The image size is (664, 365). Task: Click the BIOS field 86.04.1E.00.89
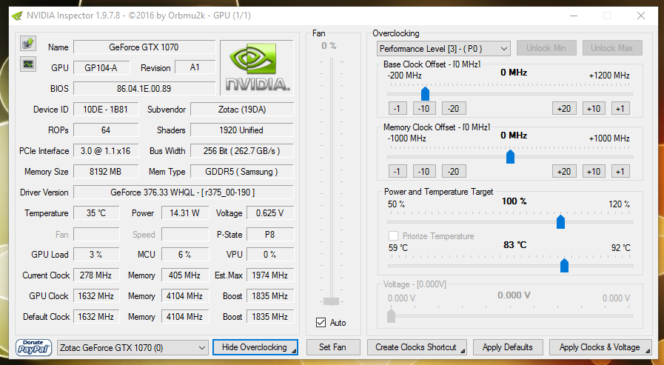point(144,89)
